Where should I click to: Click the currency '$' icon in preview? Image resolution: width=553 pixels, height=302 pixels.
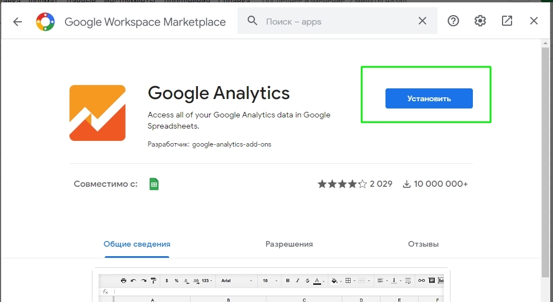[x=166, y=281]
